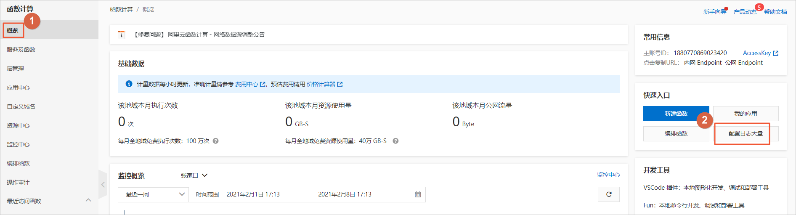Open the 监控中心 link in 监控概览
Image resolution: width=796 pixels, height=215 pixels.
tap(608, 175)
